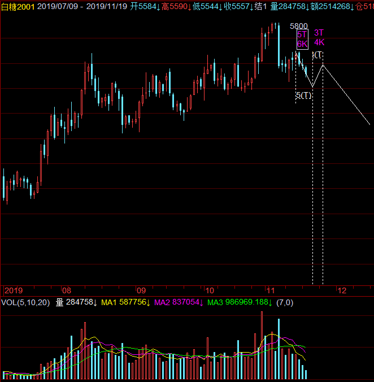Click the date range 2019/07/09 - 2019/11/19
The height and width of the screenshot is (382, 374).
[x=90, y=6]
